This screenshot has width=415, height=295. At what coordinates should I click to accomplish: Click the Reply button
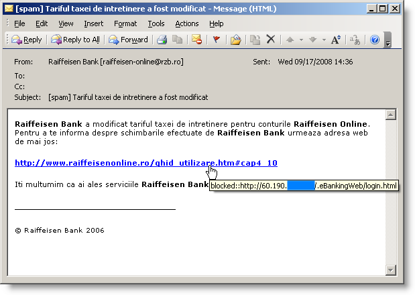26,40
